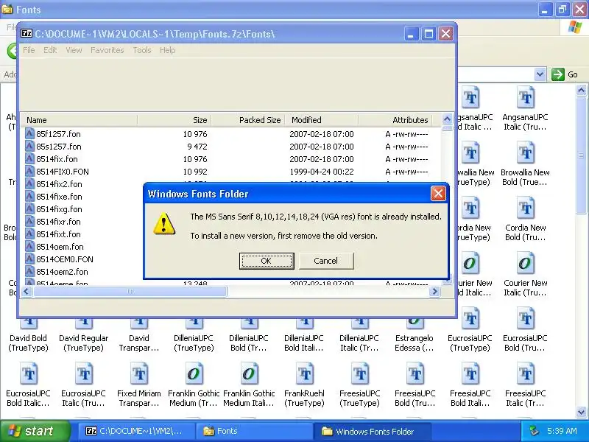This screenshot has width=589, height=442.
Task: Select FreesiaUPC (TrueType) font icon
Action: coord(360,373)
